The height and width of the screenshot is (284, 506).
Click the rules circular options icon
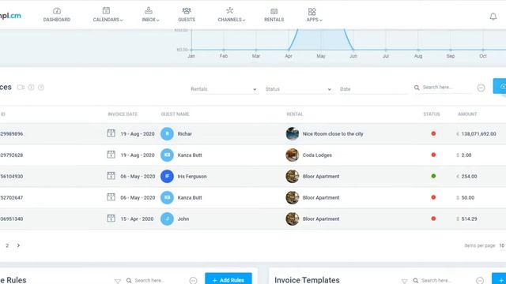(193, 281)
